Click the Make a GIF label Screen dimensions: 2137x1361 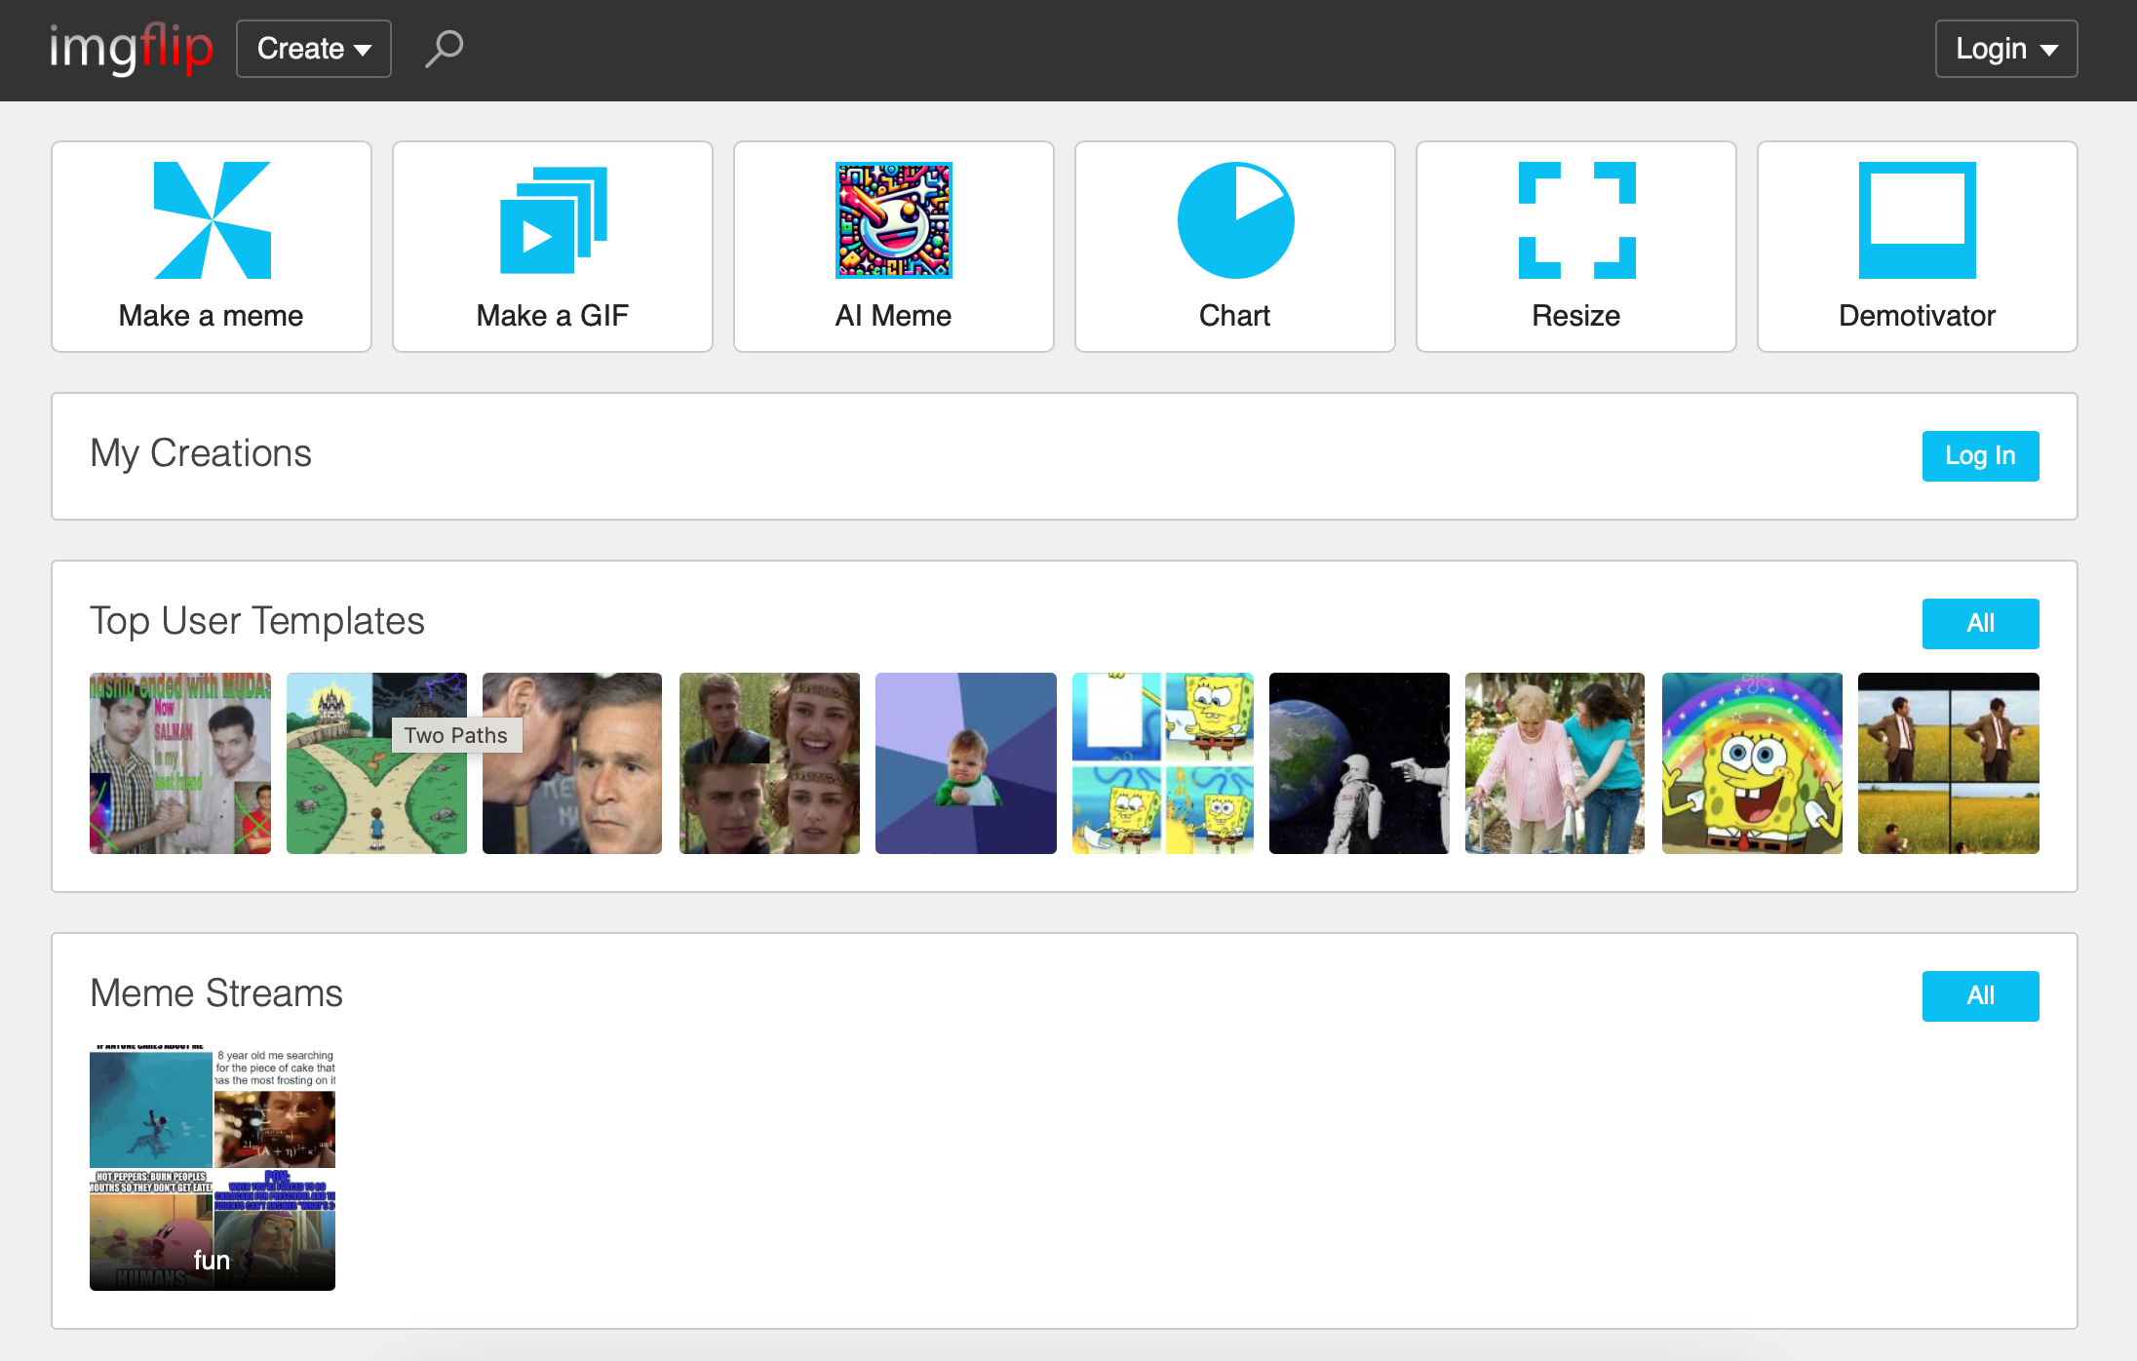(x=553, y=316)
